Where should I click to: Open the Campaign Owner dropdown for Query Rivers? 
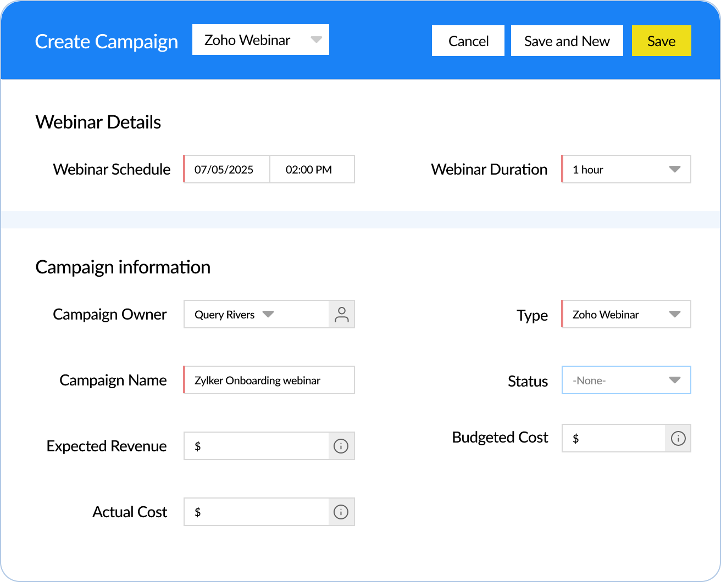pyautogui.click(x=268, y=314)
